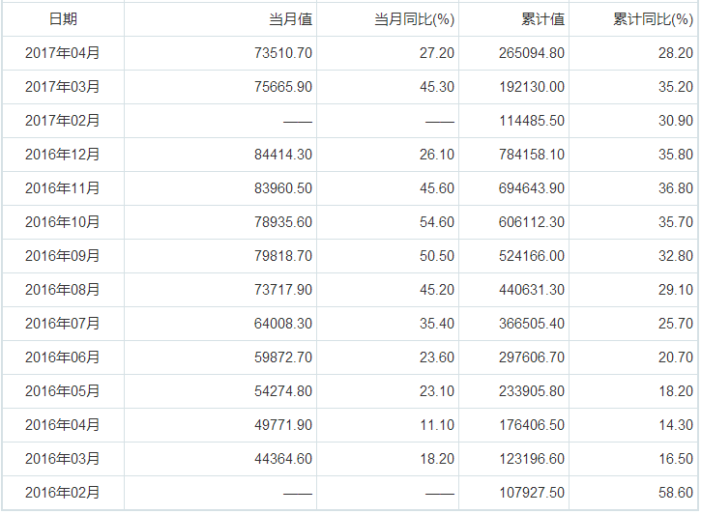Click the 日期 column header
This screenshot has width=701, height=514.
click(63, 19)
